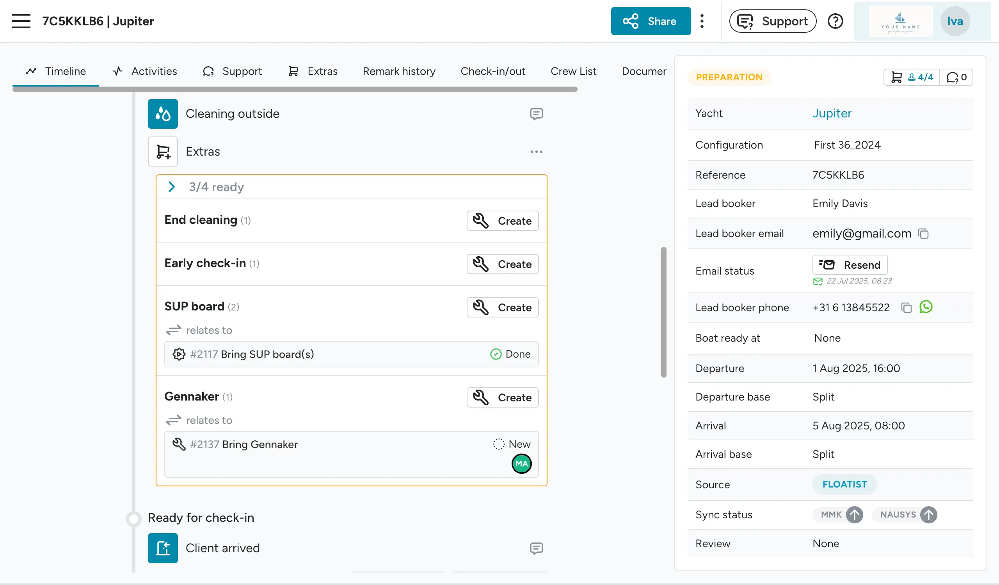Open comment on Cleaning outside step
The width and height of the screenshot is (999, 585).
coord(536,113)
